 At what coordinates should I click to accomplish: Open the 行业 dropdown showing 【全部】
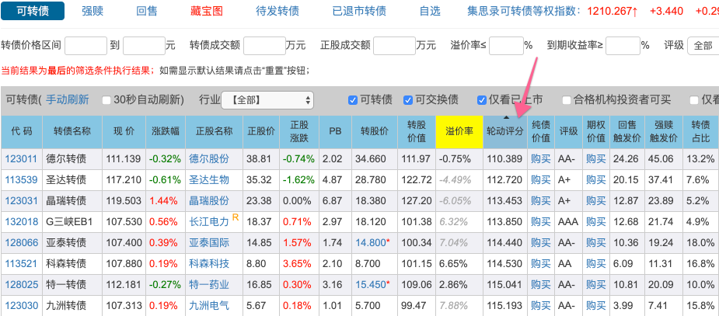[x=267, y=100]
